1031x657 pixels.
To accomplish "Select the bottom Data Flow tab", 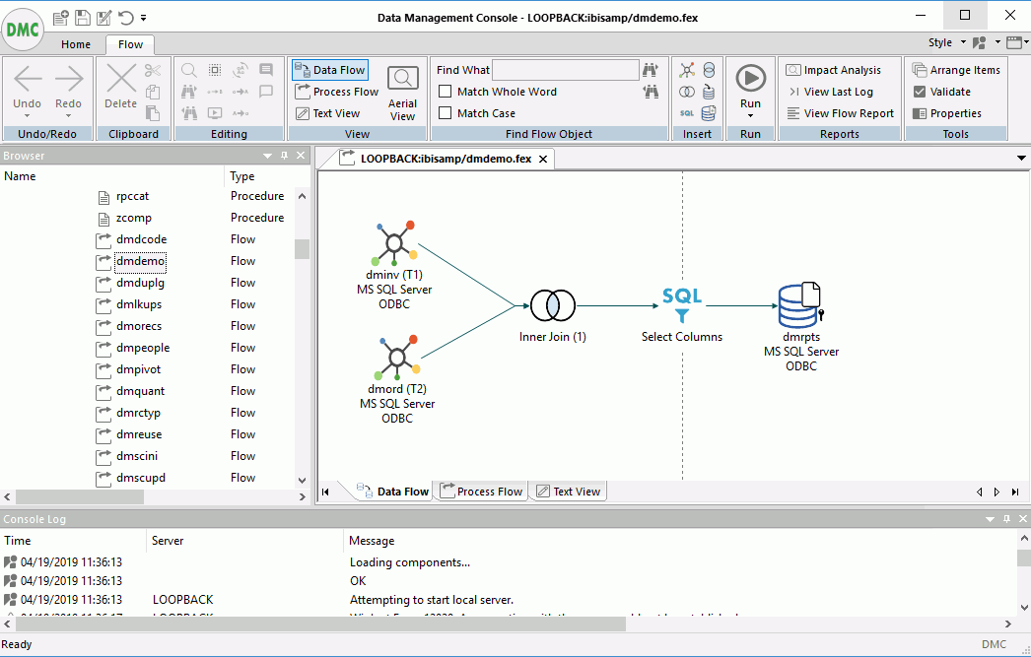I will click(x=392, y=492).
